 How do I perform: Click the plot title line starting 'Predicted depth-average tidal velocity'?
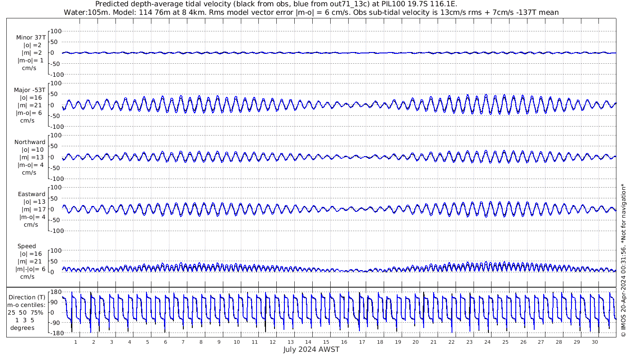pyautogui.click(x=276, y=4)
